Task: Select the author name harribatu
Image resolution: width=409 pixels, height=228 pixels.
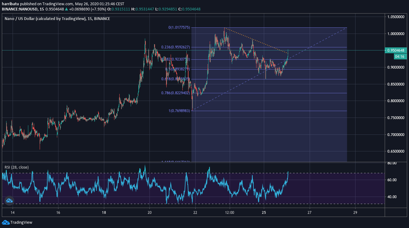Action: (10, 4)
